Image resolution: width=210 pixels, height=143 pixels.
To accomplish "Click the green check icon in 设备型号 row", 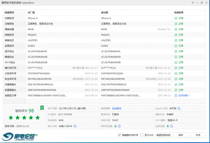I will pyautogui.click(x=176, y=18).
